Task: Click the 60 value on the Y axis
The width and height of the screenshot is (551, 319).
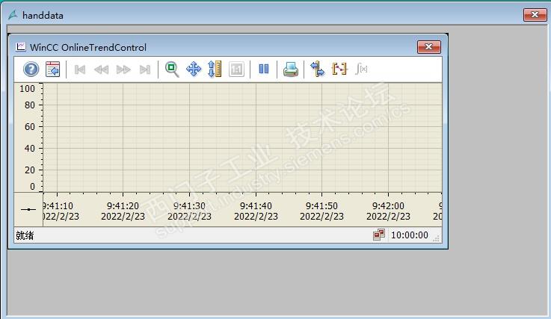Action: 29,127
